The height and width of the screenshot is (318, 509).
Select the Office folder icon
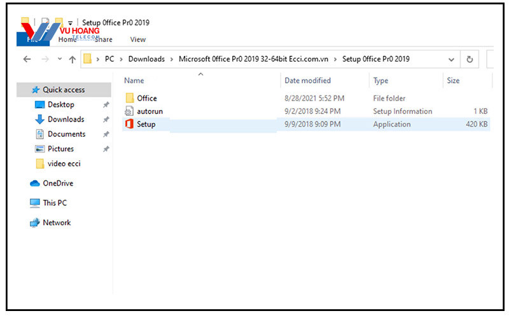click(130, 98)
